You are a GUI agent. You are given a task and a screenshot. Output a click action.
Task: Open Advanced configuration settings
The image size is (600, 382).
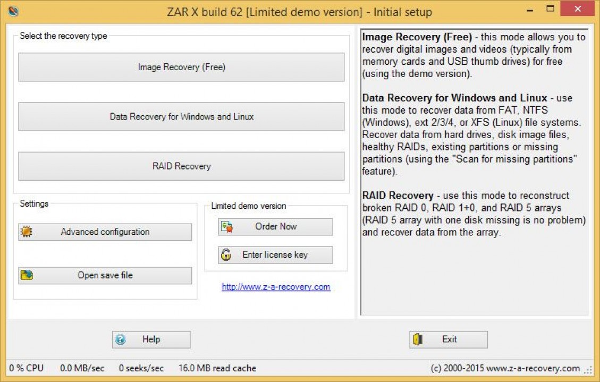point(105,232)
